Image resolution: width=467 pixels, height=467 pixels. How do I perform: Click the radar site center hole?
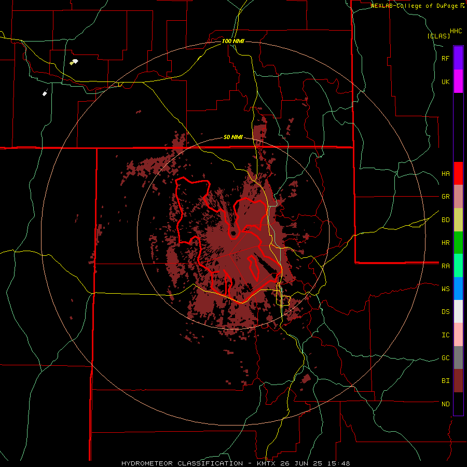pyautogui.click(x=233, y=233)
